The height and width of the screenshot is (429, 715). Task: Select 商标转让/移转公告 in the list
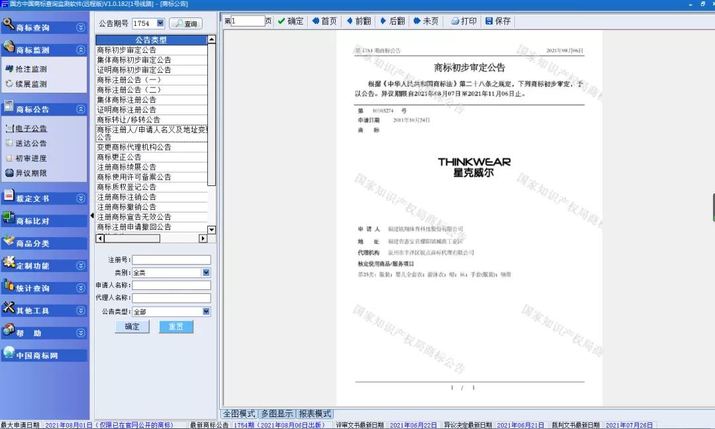click(x=128, y=120)
